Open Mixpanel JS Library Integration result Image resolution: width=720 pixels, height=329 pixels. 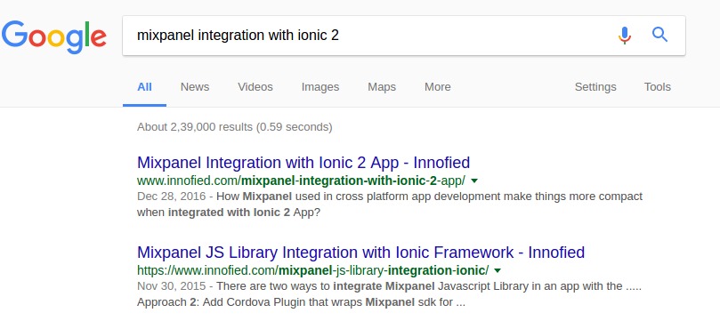[361, 253]
